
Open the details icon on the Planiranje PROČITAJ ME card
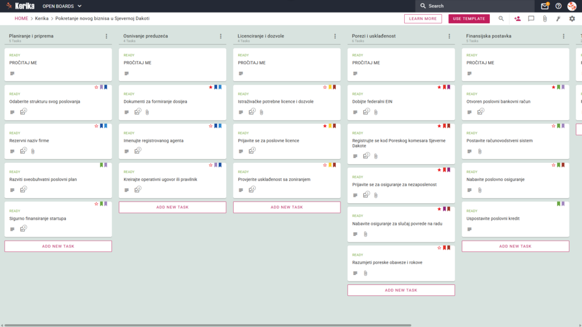tap(13, 73)
